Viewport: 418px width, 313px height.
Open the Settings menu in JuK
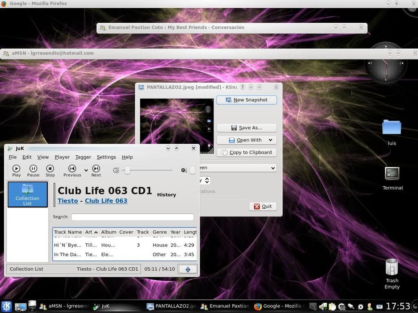107,157
